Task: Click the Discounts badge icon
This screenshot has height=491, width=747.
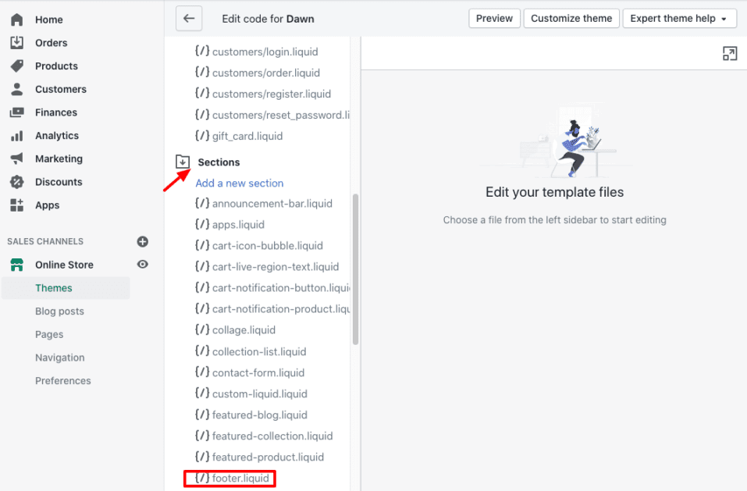Action: (x=16, y=182)
